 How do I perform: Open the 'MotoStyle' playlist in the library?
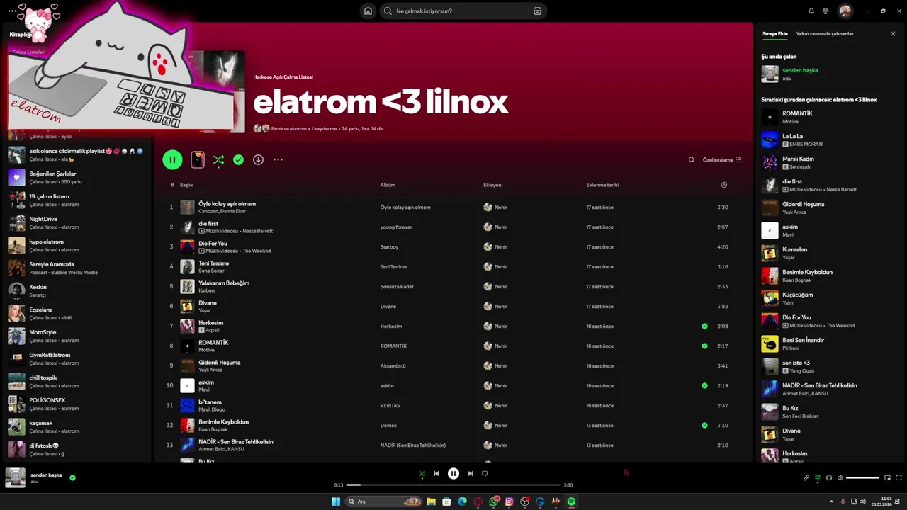pyautogui.click(x=78, y=336)
